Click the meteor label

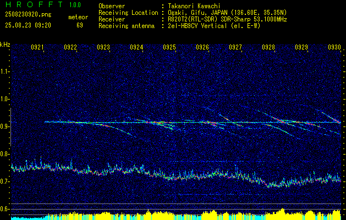point(78,17)
